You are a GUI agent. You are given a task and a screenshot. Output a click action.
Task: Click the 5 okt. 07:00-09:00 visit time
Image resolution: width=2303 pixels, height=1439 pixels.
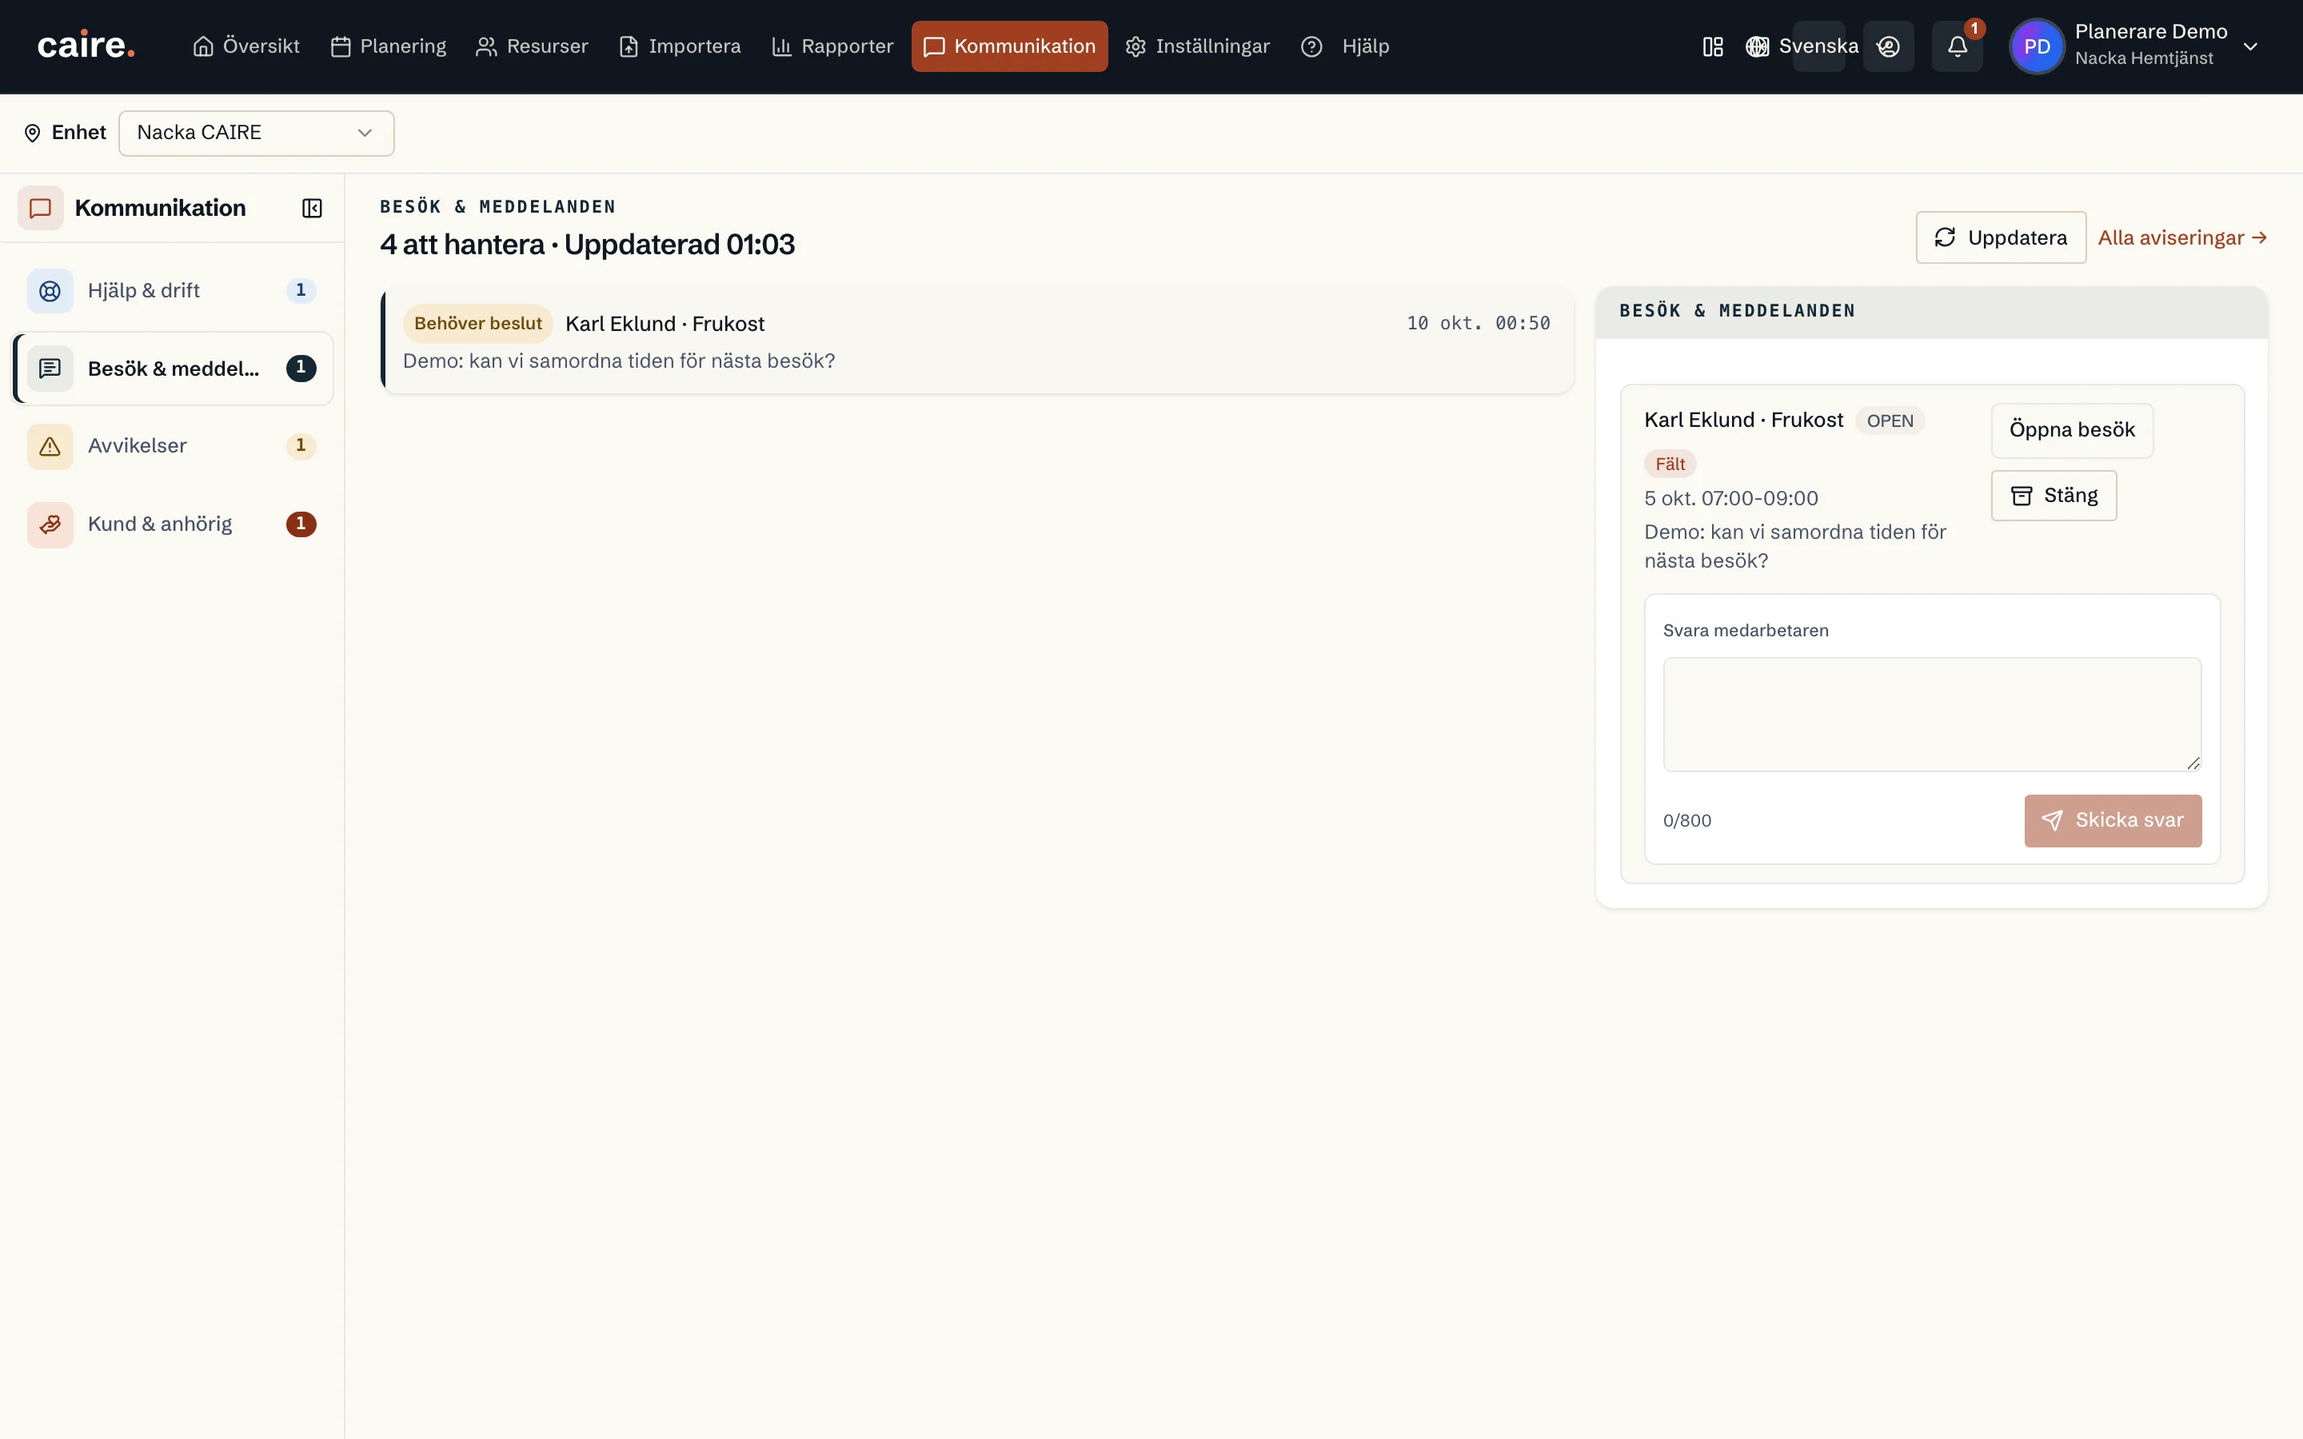pos(1731,499)
